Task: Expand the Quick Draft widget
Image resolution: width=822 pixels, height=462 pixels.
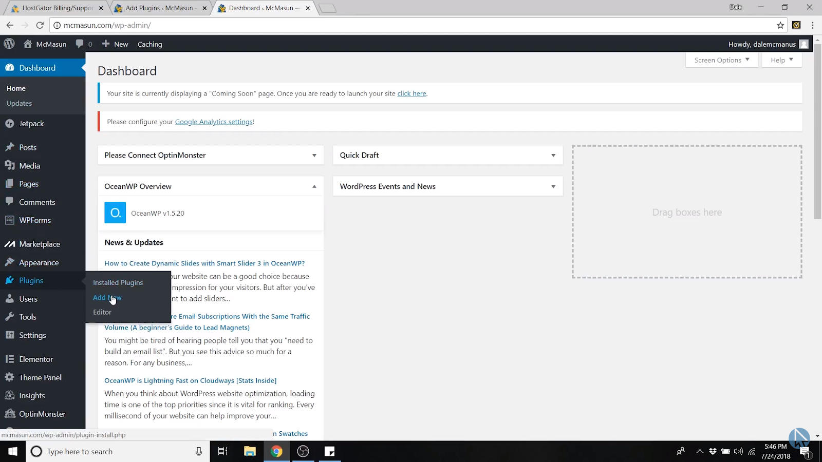Action: [x=553, y=156]
